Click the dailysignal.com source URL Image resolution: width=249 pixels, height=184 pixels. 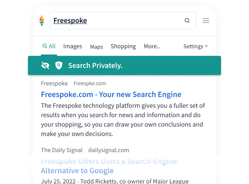(109, 150)
